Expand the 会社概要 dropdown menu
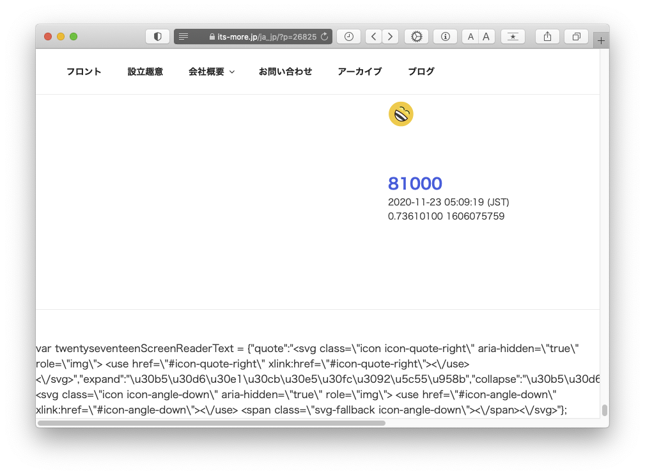 [211, 72]
